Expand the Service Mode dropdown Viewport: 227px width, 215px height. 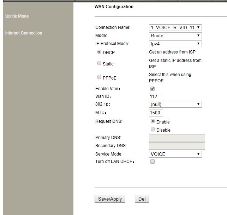[x=175, y=154]
